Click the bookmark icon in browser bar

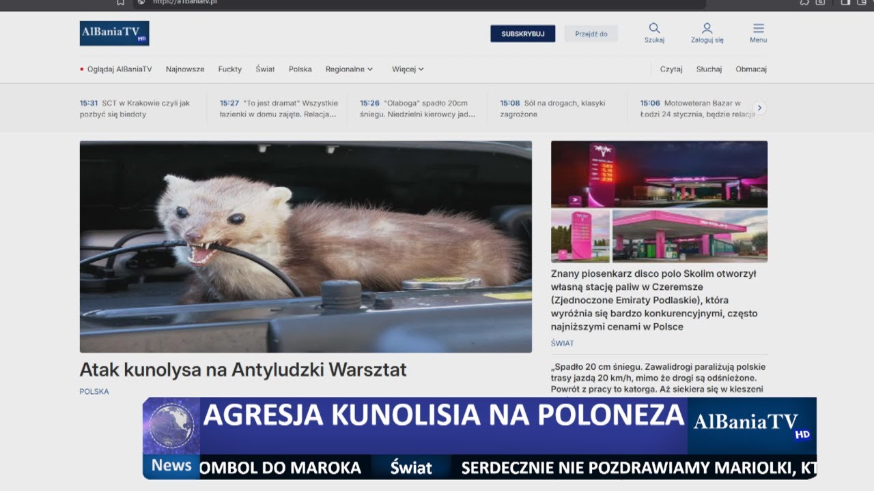point(121,2)
